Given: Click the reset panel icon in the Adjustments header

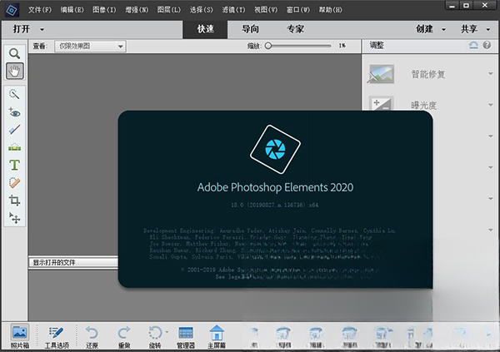Looking at the screenshot, I should 473,45.
